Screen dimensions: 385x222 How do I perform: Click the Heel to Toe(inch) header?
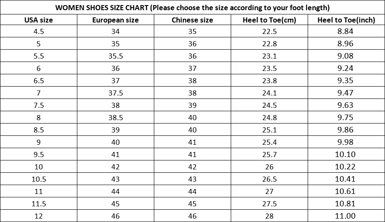click(x=346, y=20)
